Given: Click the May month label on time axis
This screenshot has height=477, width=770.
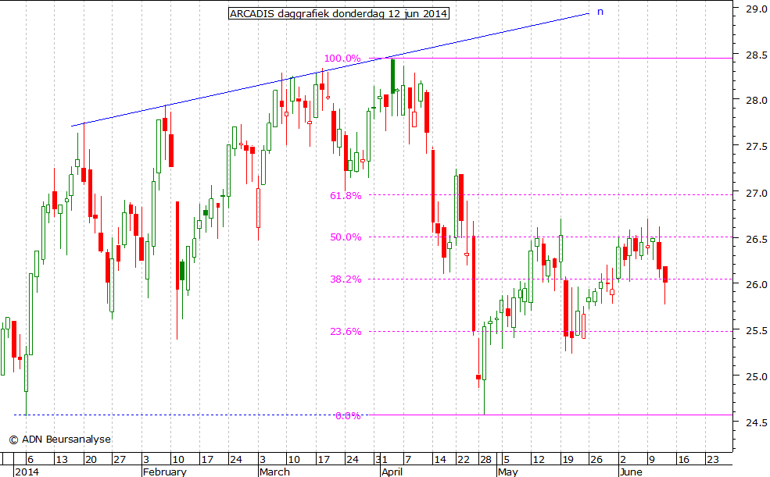Looking at the screenshot, I should (508, 472).
